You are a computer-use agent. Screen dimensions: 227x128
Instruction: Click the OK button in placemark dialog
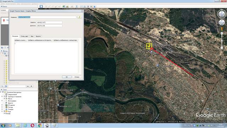click(67, 77)
